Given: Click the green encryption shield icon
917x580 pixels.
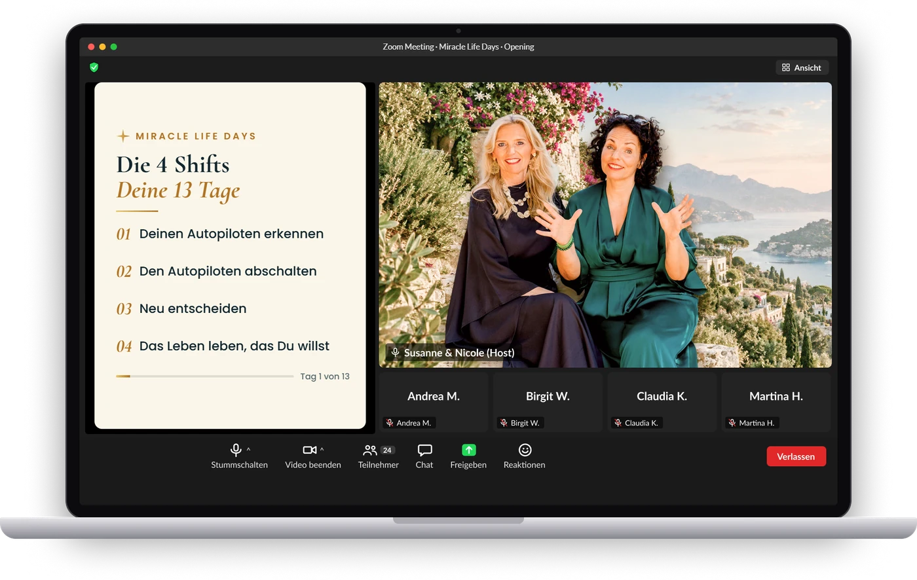Looking at the screenshot, I should click(94, 67).
